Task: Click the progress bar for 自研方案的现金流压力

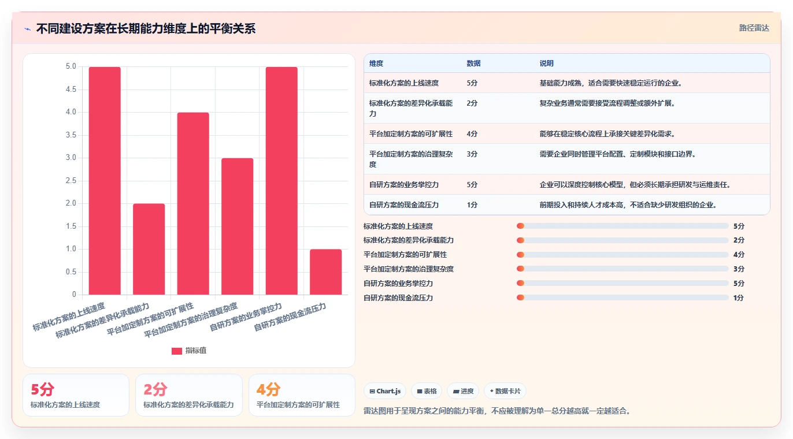Action: pos(622,298)
